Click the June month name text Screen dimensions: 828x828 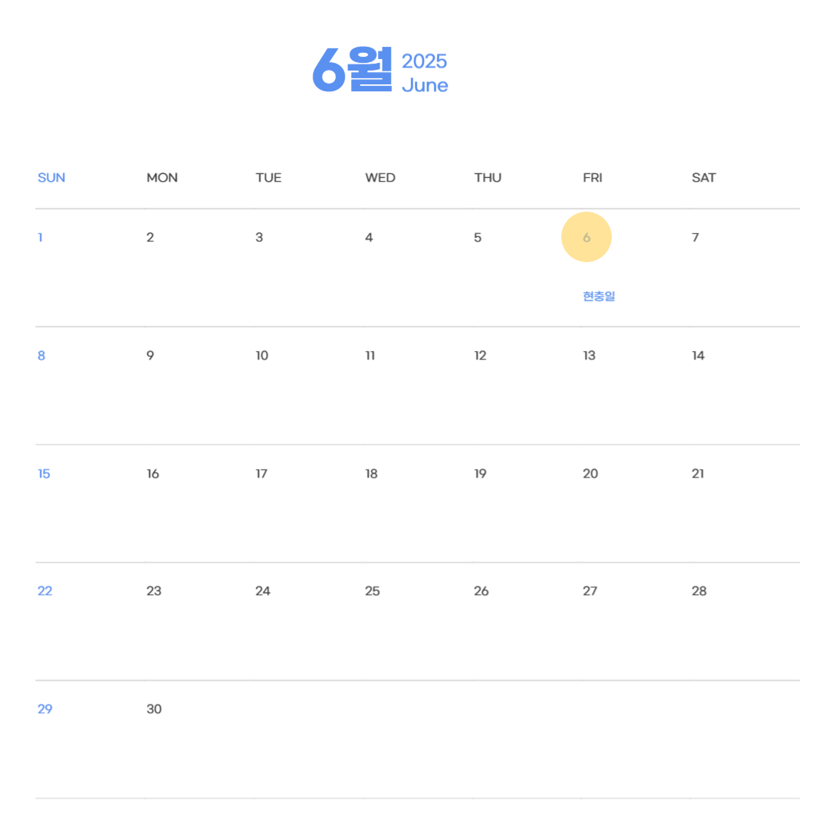click(425, 86)
